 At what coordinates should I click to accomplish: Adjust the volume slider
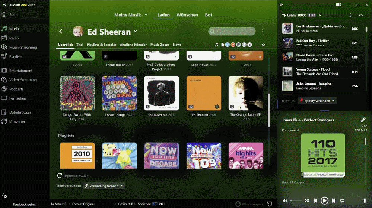tap(296, 201)
